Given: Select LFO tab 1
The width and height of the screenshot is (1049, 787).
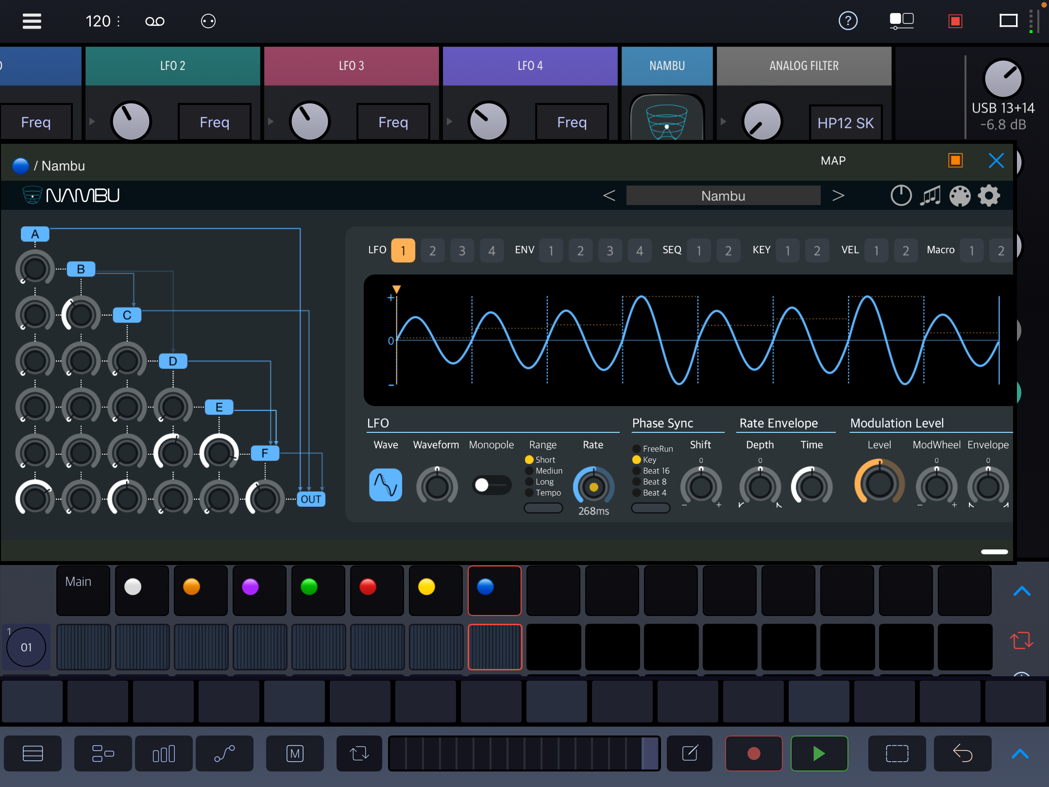Looking at the screenshot, I should 403,251.
